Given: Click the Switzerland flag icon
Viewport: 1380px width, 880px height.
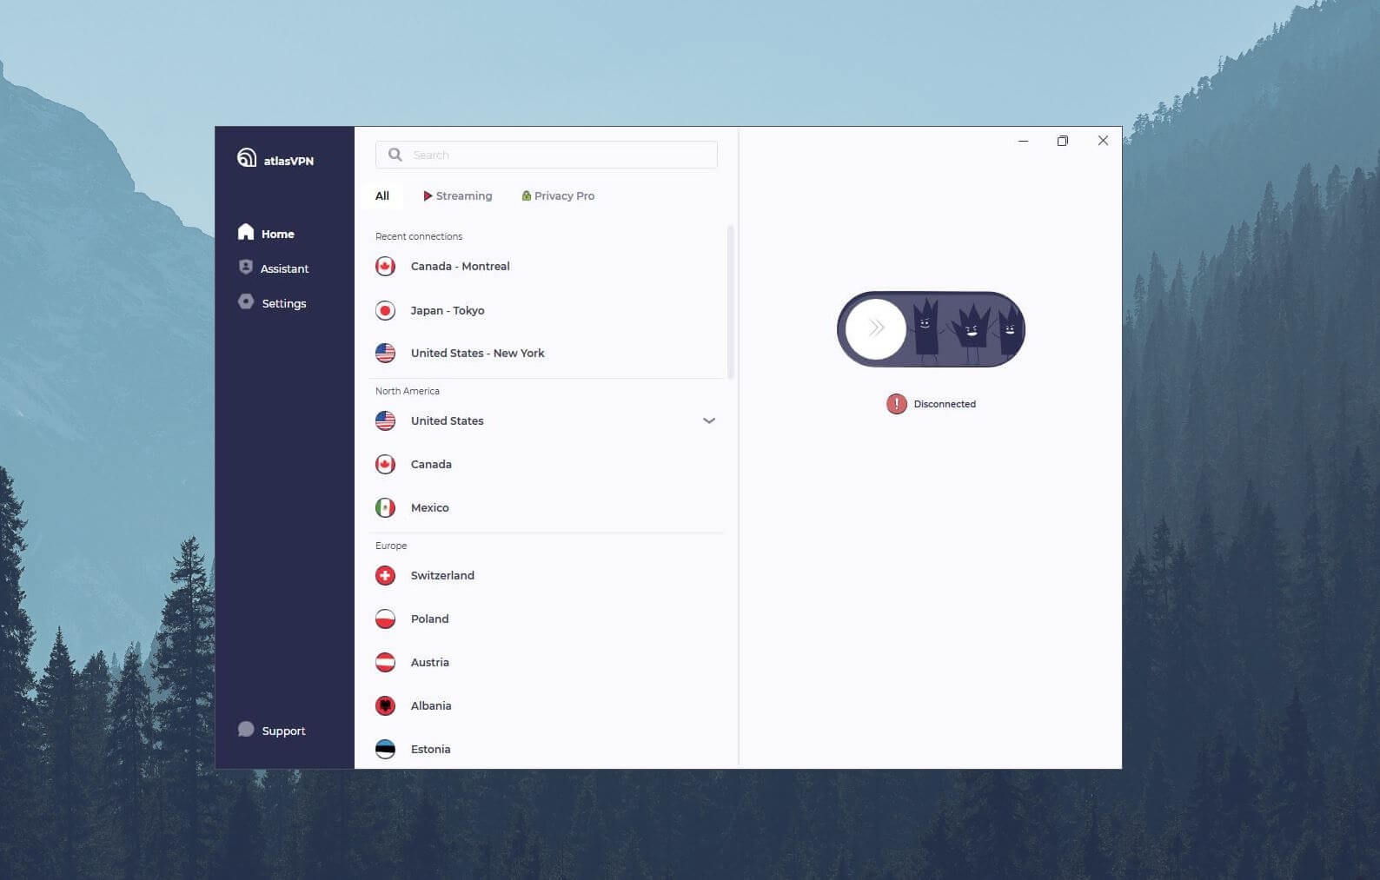Looking at the screenshot, I should [x=385, y=575].
